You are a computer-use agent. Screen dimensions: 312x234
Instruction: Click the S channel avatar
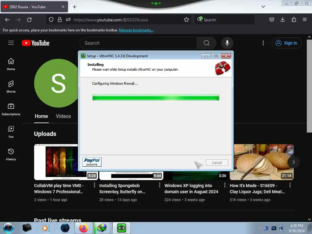click(x=56, y=83)
